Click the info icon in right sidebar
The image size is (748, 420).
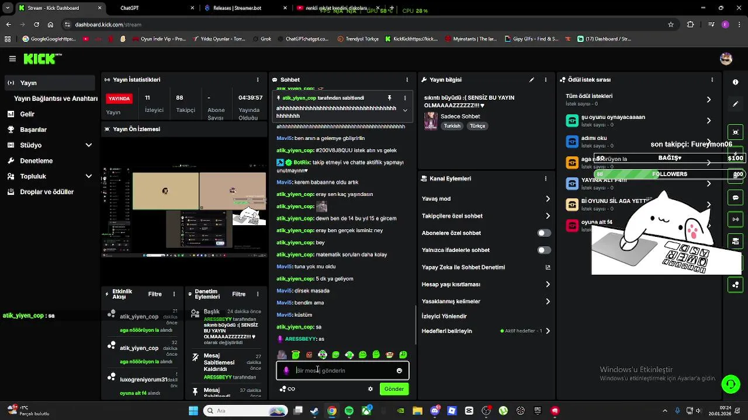pos(736,82)
